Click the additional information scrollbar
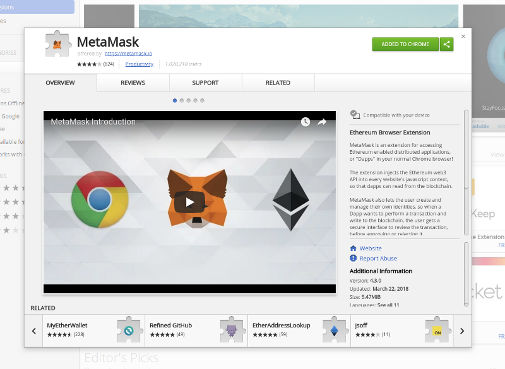The width and height of the screenshot is (505, 369). pyautogui.click(x=466, y=274)
